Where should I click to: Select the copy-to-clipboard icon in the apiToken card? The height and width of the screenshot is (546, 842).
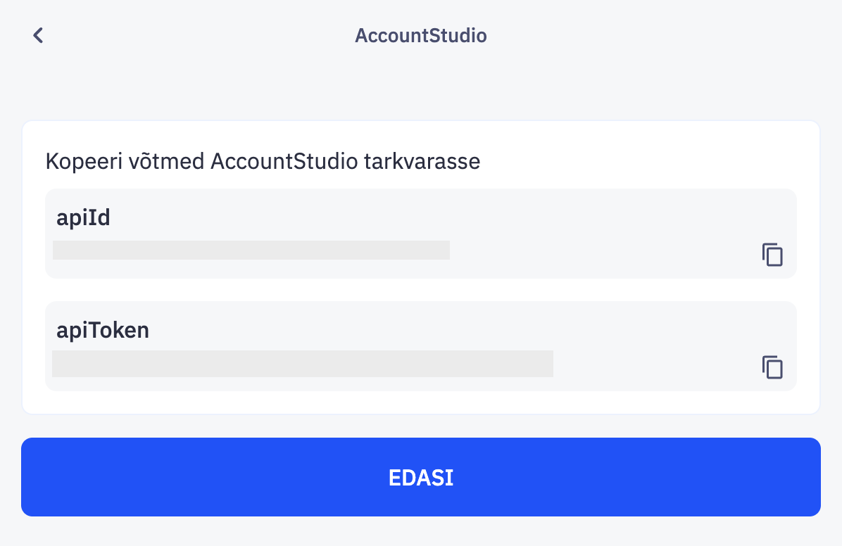[772, 367]
